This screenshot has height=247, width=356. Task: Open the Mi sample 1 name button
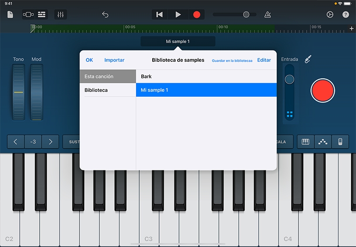pyautogui.click(x=178, y=41)
